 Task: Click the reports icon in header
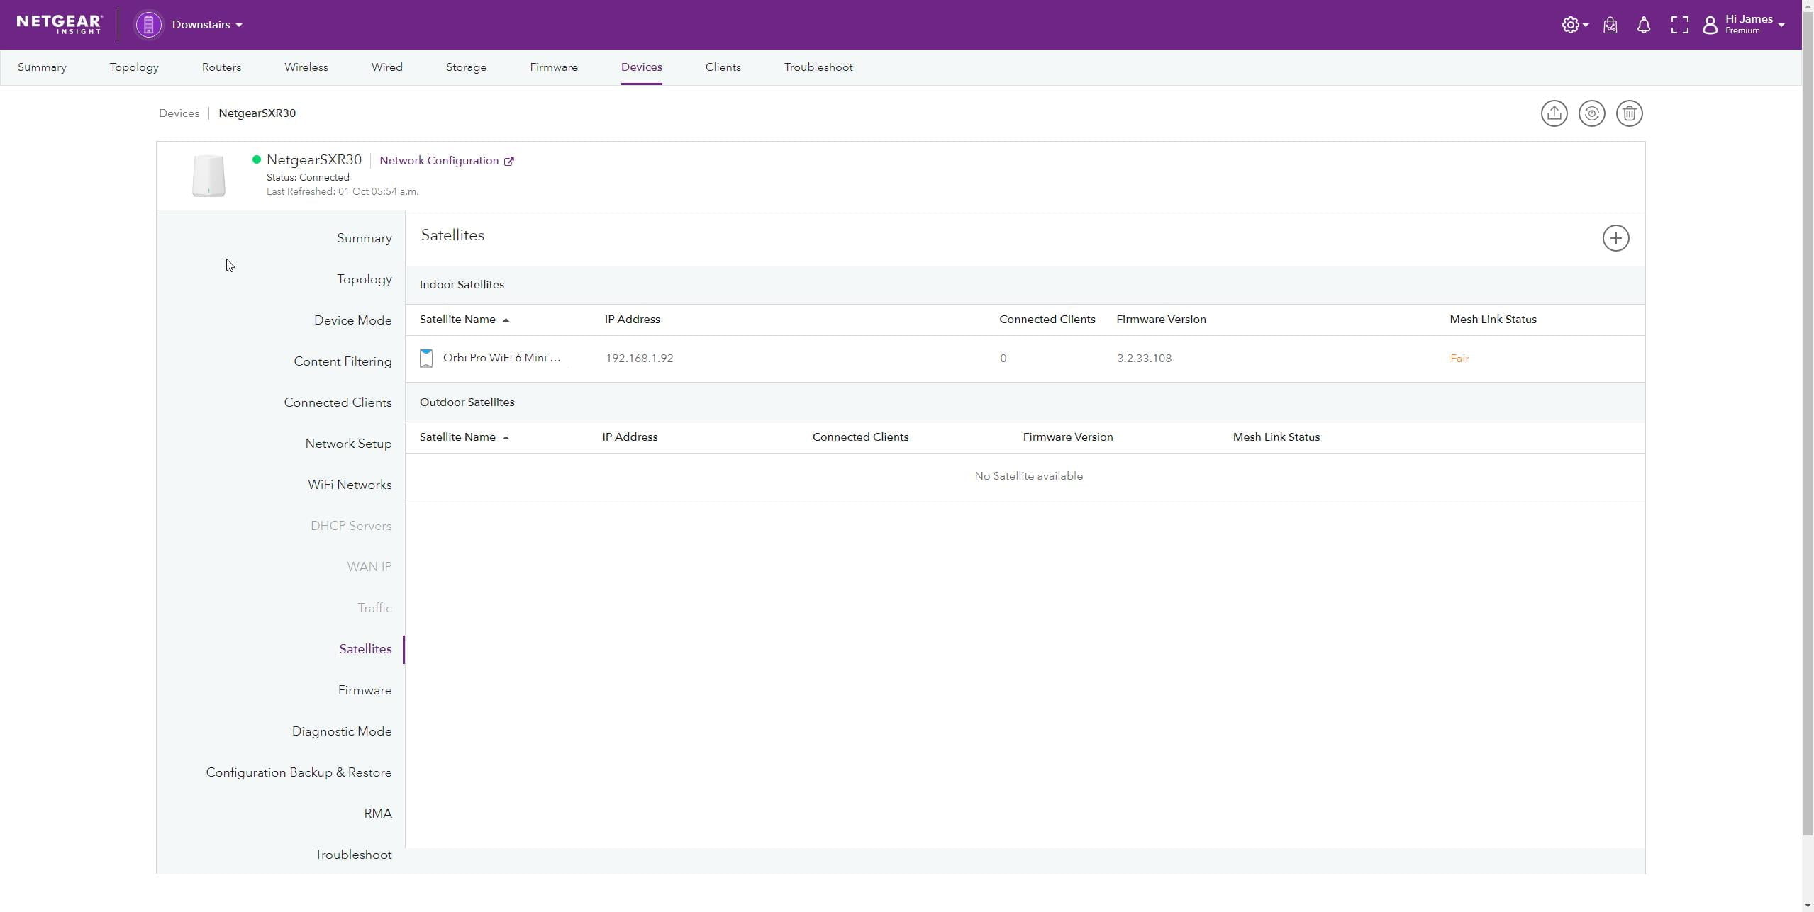[x=1609, y=26]
